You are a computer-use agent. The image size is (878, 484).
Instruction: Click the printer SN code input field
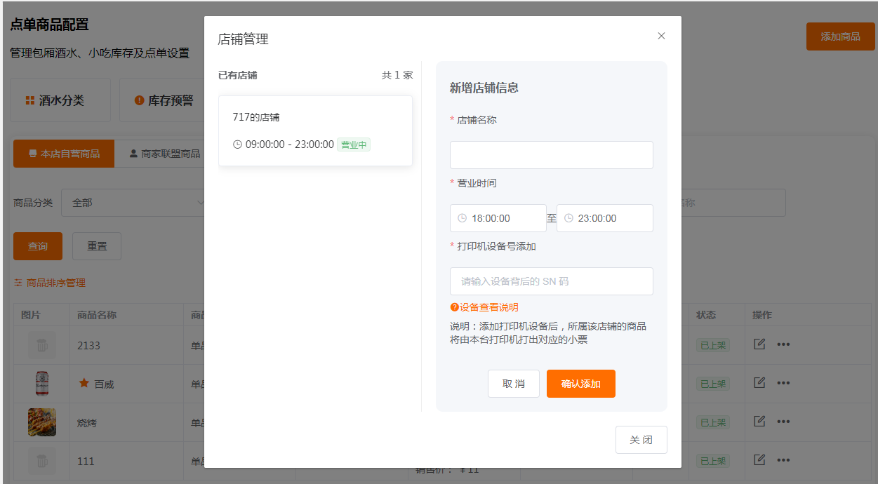click(x=551, y=281)
